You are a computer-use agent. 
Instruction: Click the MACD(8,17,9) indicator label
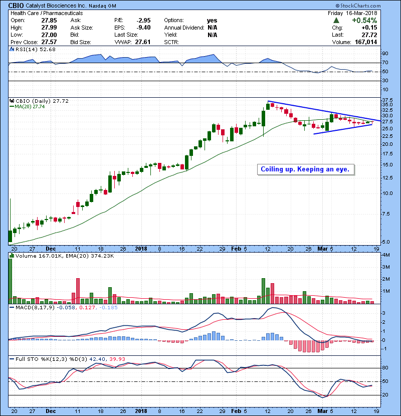click(x=35, y=308)
